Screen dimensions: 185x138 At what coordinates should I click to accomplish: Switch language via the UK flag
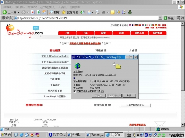coord(130,25)
